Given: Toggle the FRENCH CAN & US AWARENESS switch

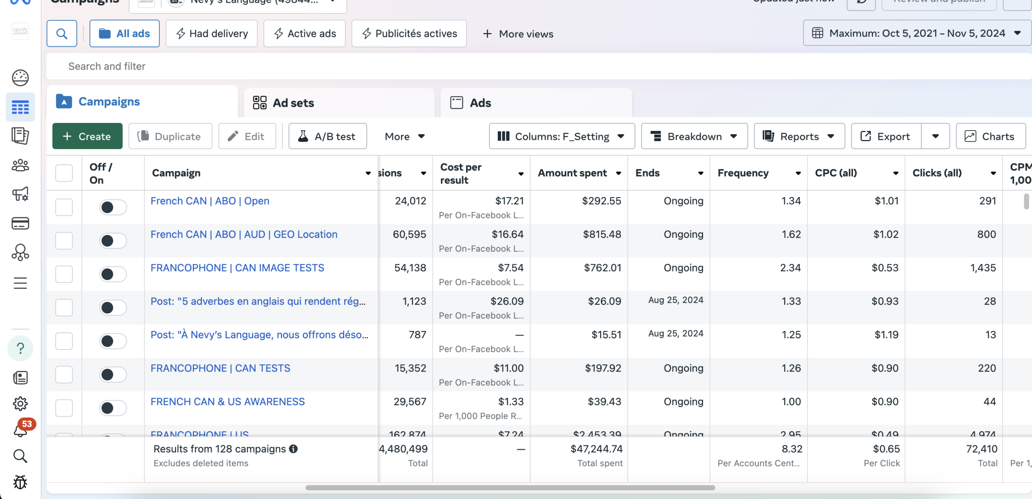Looking at the screenshot, I should 113,408.
